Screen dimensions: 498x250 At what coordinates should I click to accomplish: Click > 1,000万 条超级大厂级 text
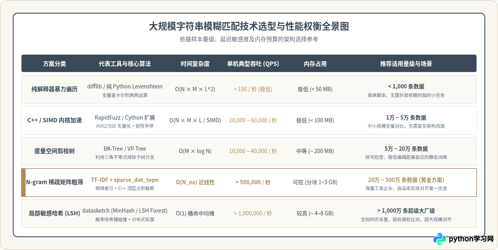pyautogui.click(x=406, y=211)
